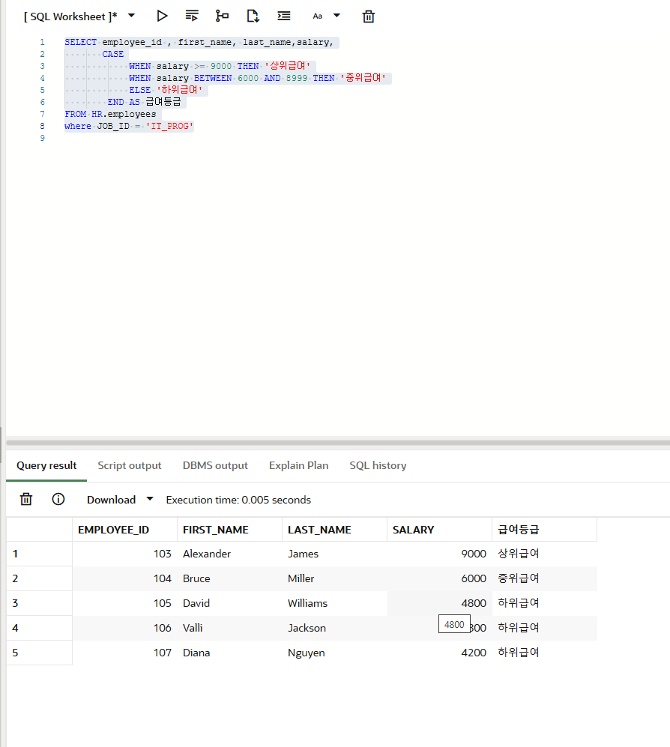Select cell with first name Diana
The width and height of the screenshot is (670, 747).
(x=229, y=653)
